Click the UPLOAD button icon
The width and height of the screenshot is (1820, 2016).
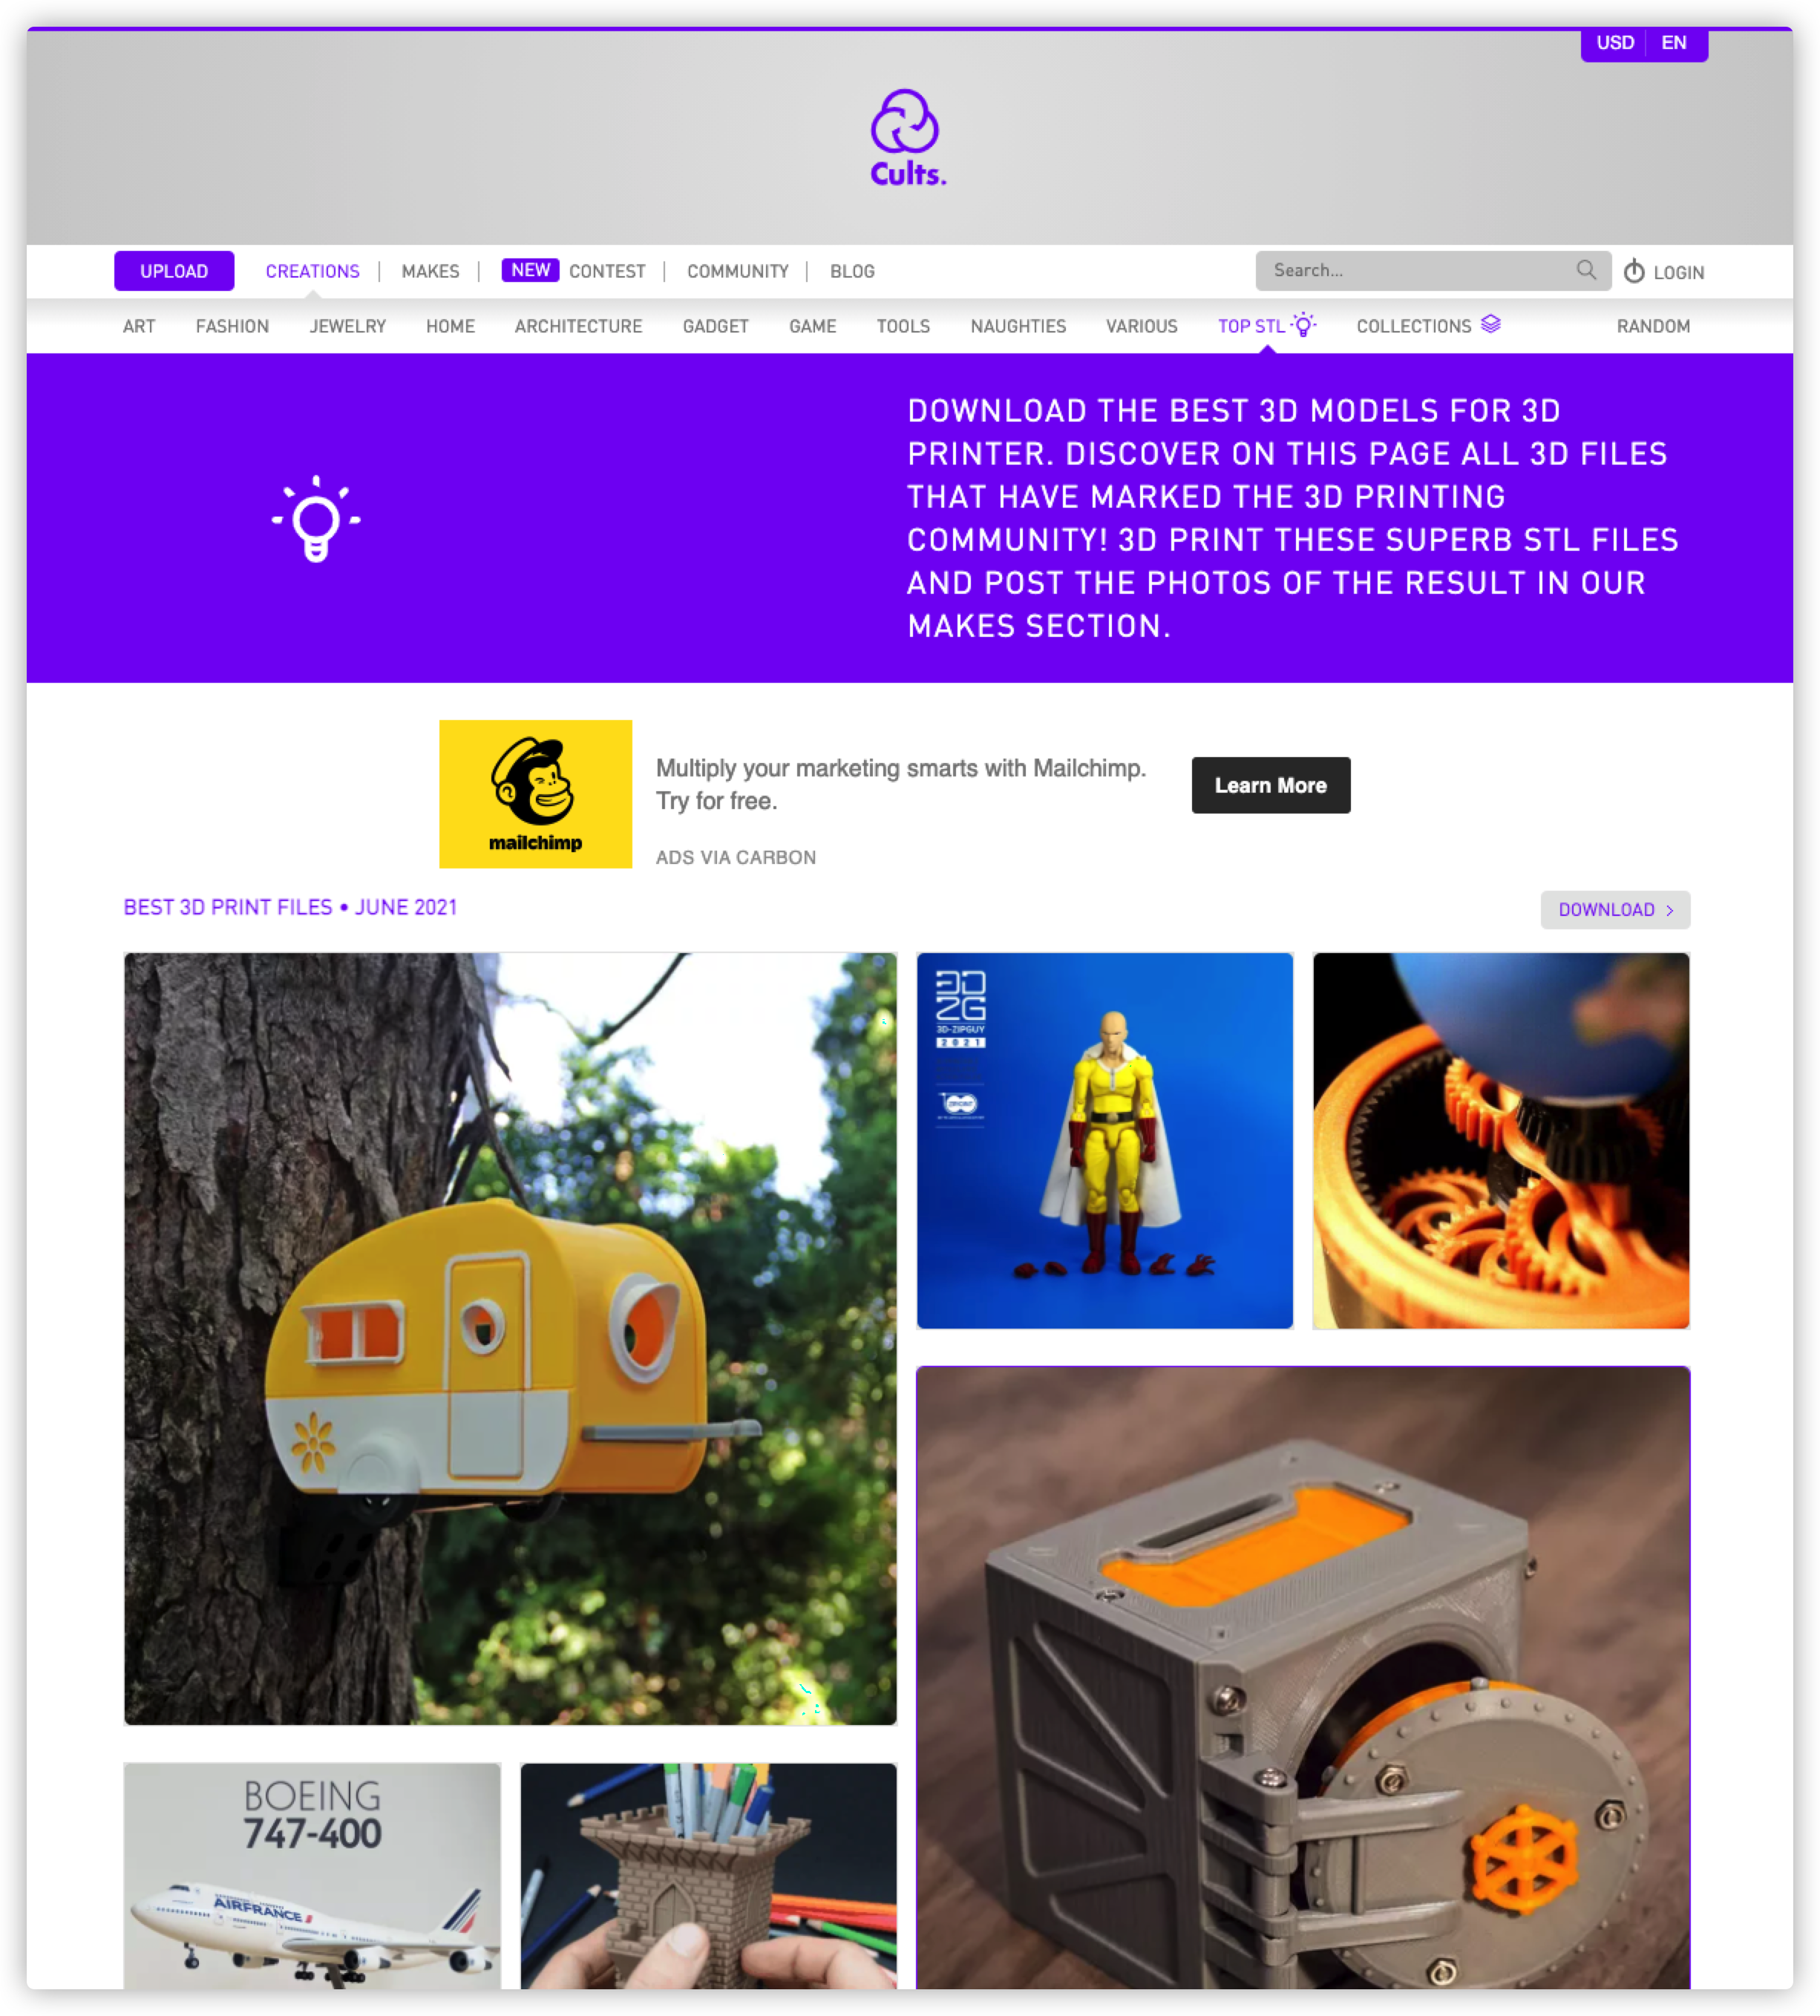172,272
